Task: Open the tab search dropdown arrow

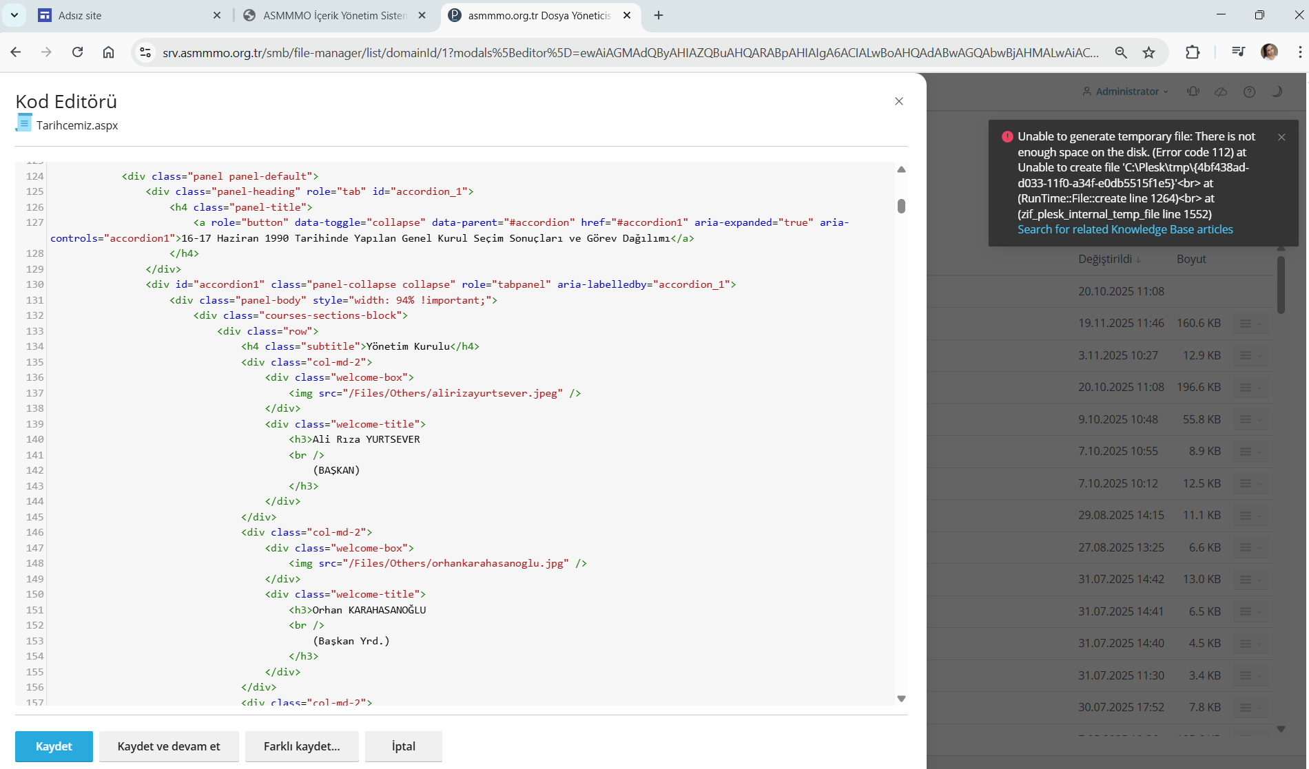Action: pyautogui.click(x=14, y=15)
